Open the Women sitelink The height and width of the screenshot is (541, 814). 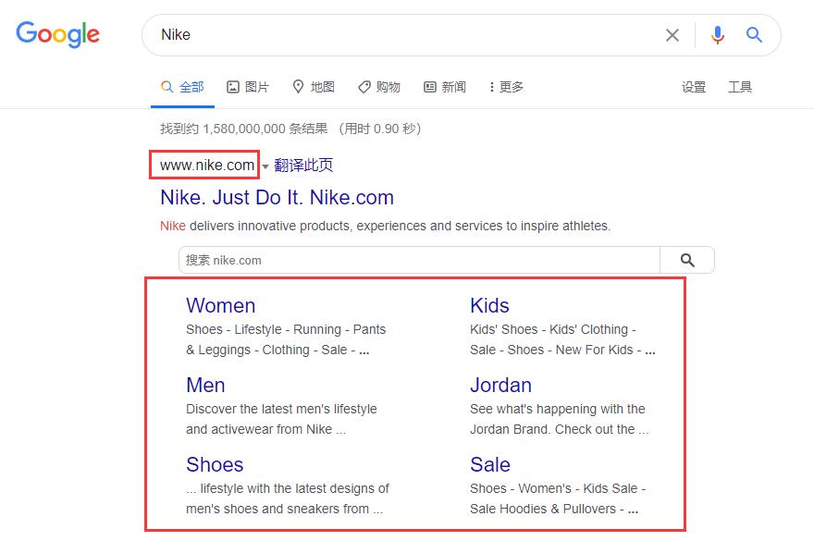[221, 305]
